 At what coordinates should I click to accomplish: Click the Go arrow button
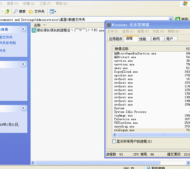point(178,19)
